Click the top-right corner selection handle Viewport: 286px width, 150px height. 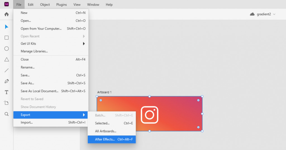click(x=202, y=96)
